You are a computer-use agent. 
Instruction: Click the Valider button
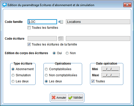click(x=76, y=98)
